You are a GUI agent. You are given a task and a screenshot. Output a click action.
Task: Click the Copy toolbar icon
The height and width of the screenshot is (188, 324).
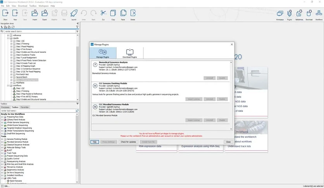point(113,13)
